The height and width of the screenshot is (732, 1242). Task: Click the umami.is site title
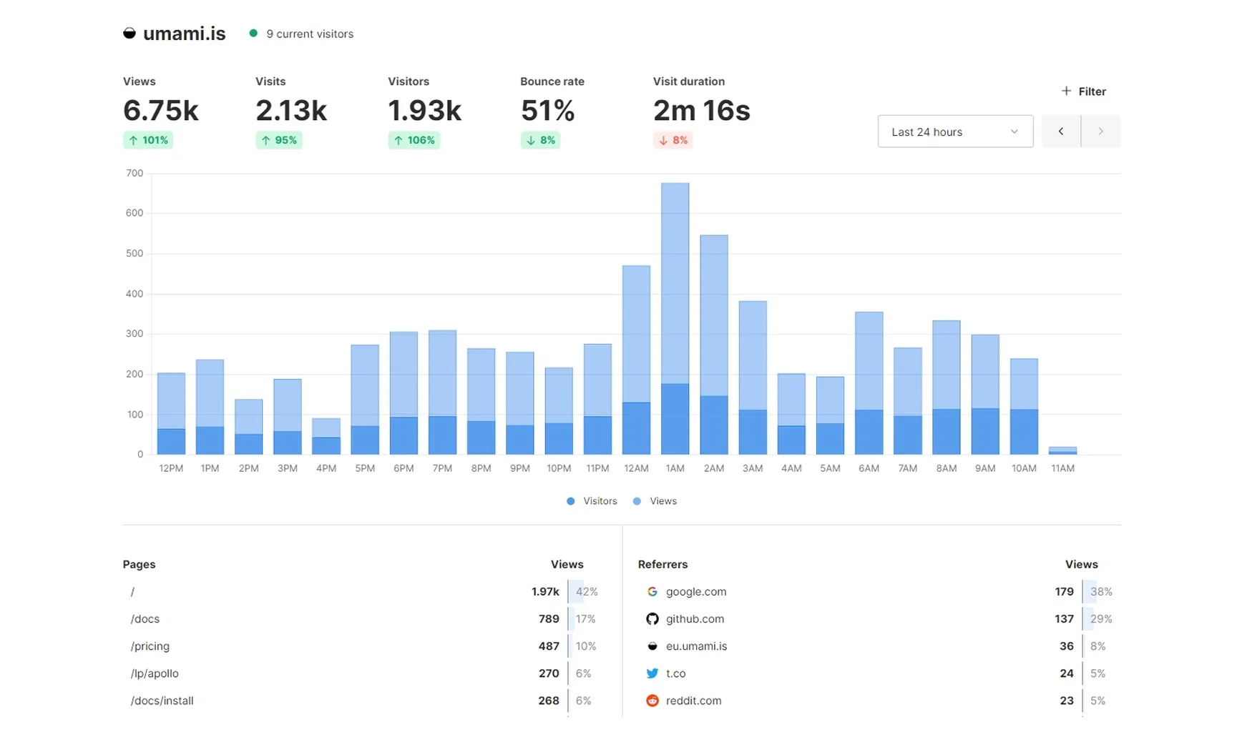tap(185, 34)
